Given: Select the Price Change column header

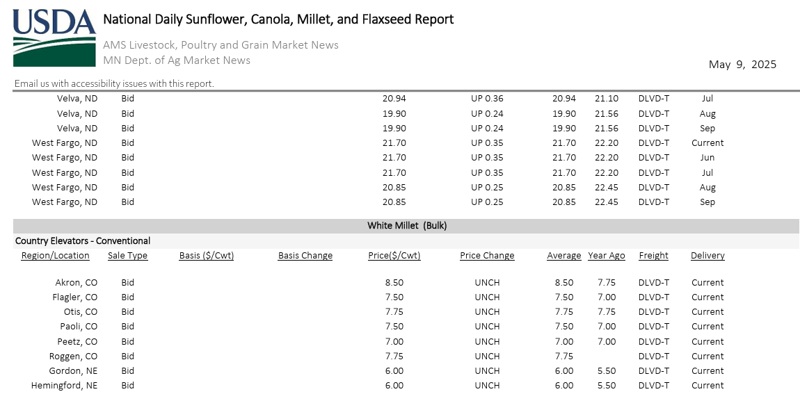Looking at the screenshot, I should (487, 256).
